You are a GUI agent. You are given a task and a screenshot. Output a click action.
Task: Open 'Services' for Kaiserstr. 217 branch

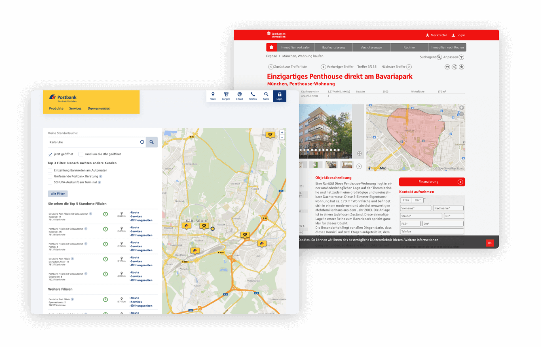tap(136, 232)
